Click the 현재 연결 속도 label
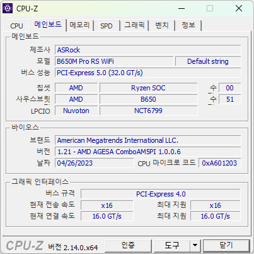 [52, 216]
